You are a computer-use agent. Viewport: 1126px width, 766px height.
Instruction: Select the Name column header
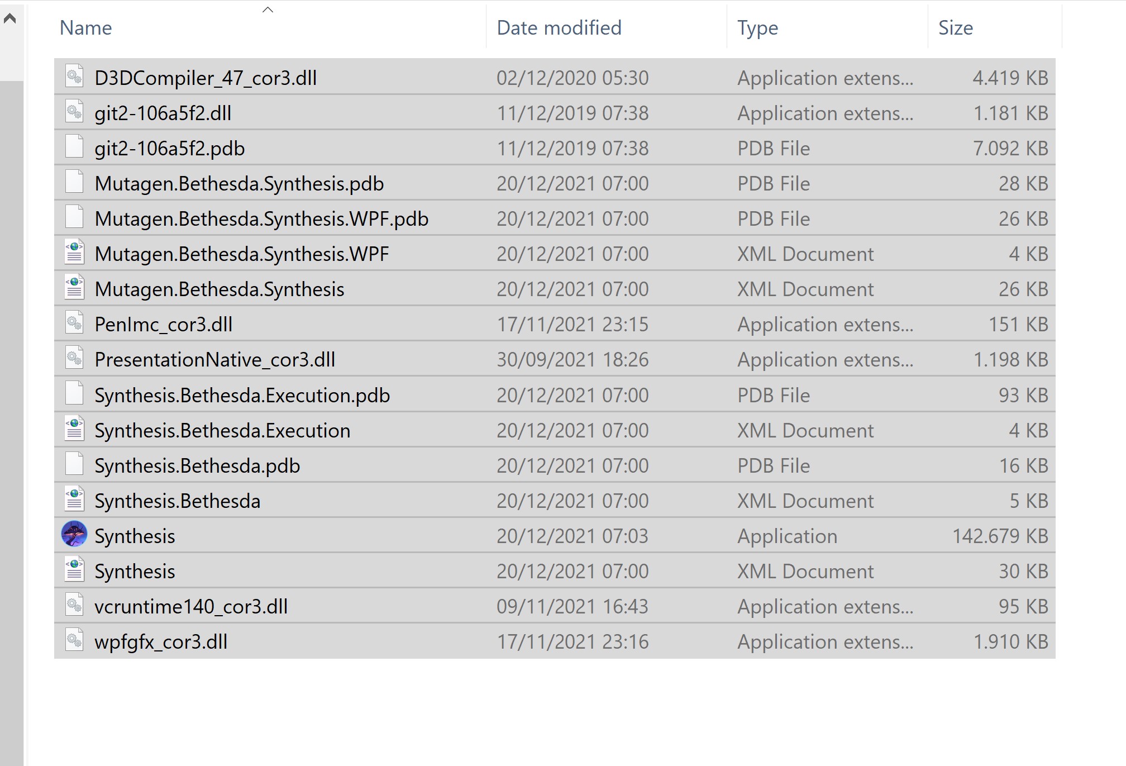tap(85, 27)
